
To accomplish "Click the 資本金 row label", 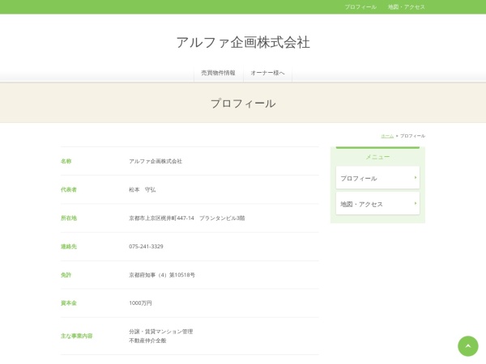I will pos(69,303).
